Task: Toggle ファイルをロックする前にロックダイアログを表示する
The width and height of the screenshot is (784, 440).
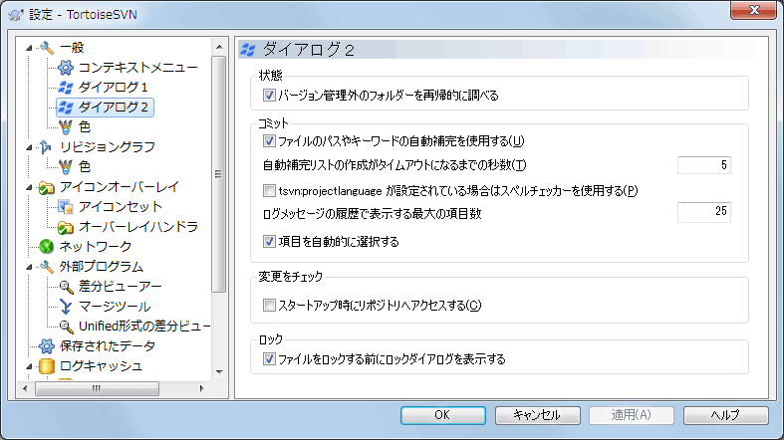Action: click(x=269, y=358)
